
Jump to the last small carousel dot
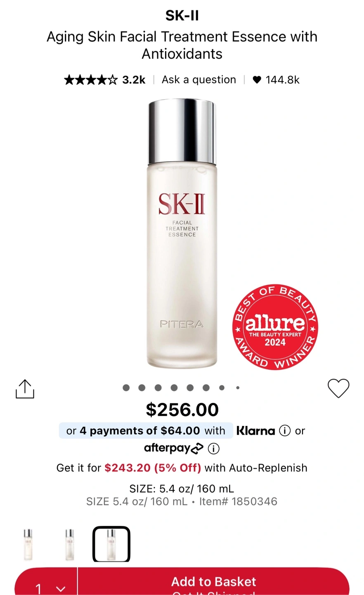pyautogui.click(x=238, y=388)
